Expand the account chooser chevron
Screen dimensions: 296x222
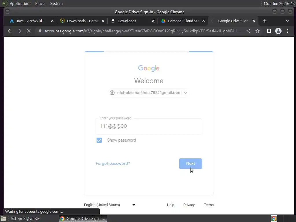185,93
